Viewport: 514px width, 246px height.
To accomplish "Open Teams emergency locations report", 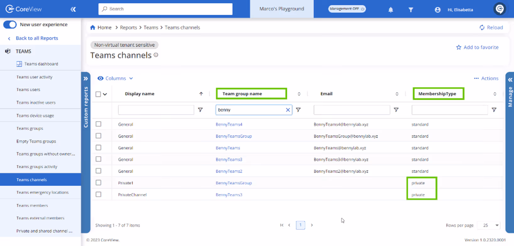I will click(42, 192).
